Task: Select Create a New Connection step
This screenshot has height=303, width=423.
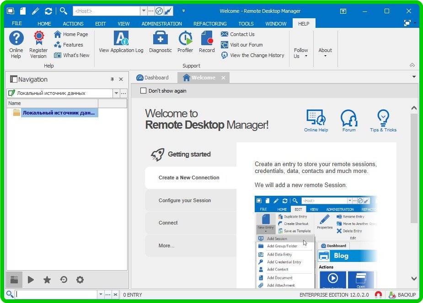Action: [190, 178]
